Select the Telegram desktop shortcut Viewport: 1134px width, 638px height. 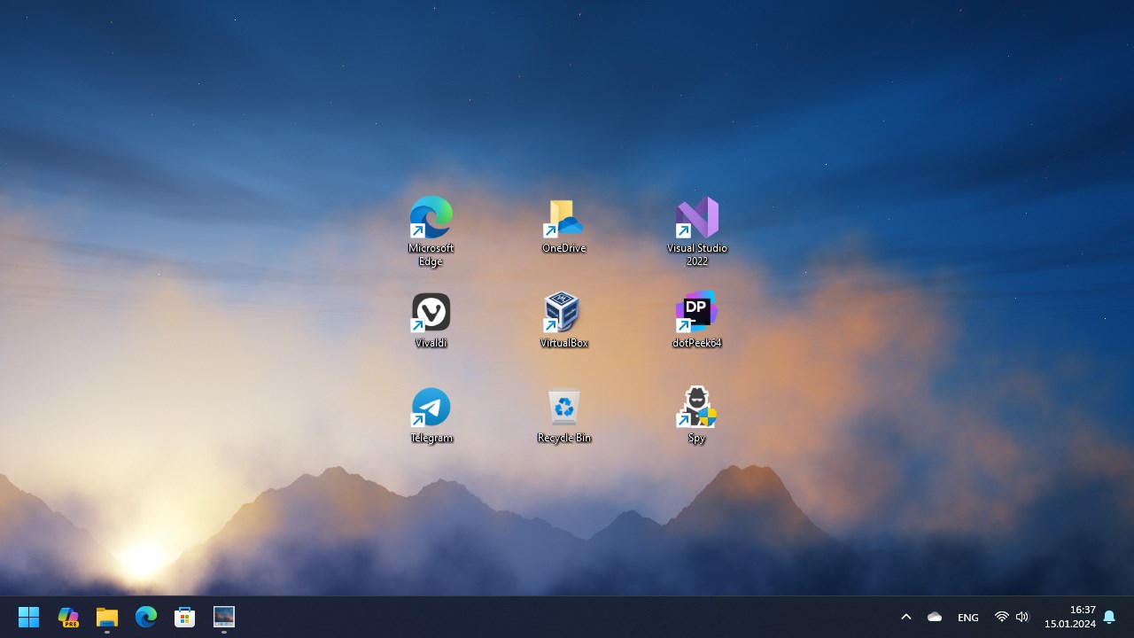click(431, 415)
